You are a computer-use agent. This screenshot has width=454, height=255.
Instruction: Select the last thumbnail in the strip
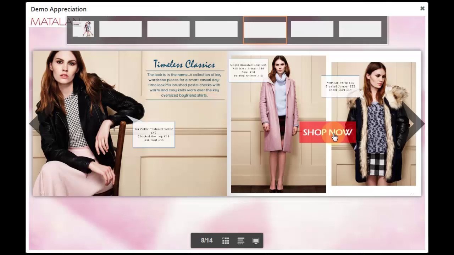click(x=360, y=29)
